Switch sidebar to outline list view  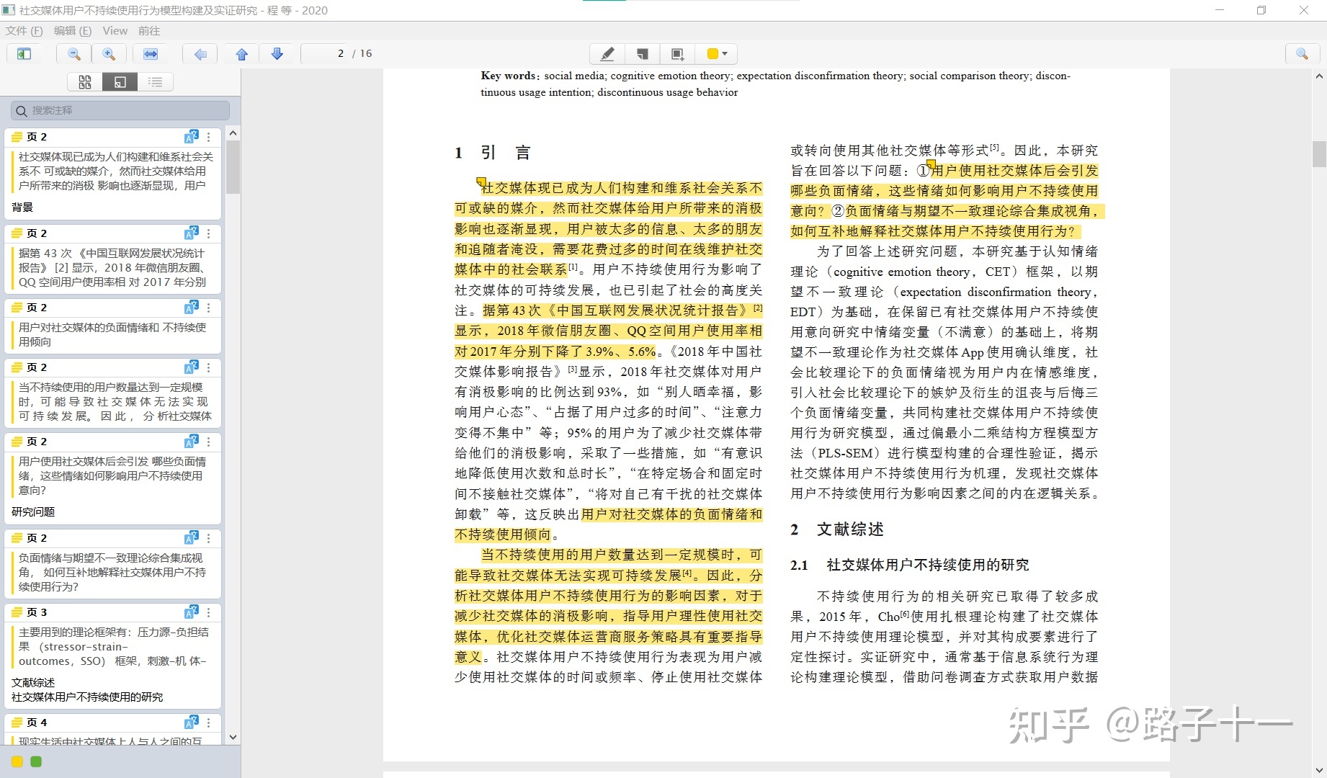click(155, 82)
